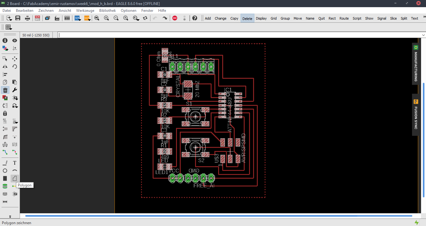The height and width of the screenshot is (226, 426).
Task: Select the Polygon drawing tool
Action: [x=15, y=178]
